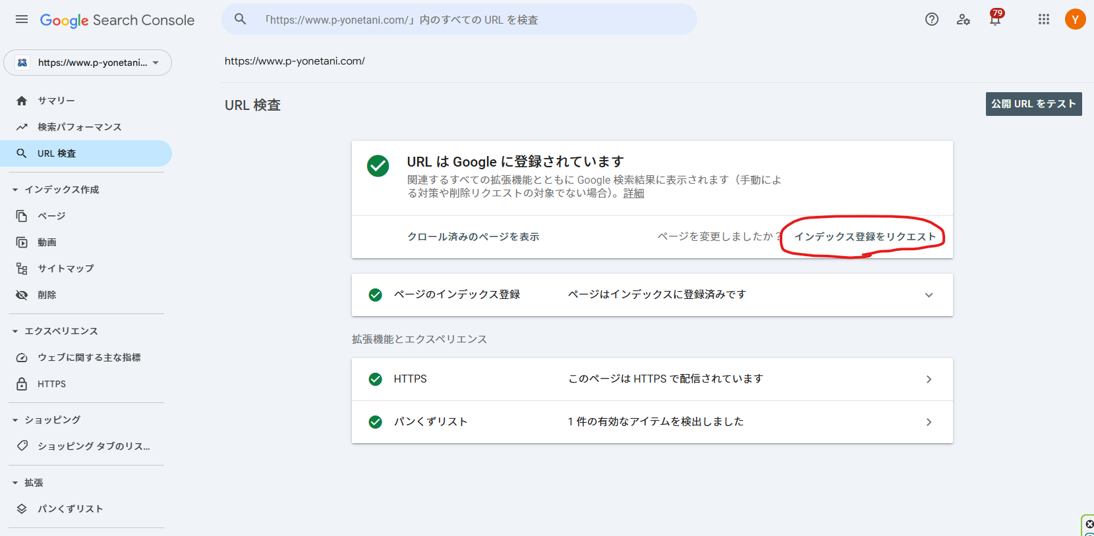Screen dimensions: 1094x536
Task: Open サイトマップ in the sidebar
Action: pos(65,269)
